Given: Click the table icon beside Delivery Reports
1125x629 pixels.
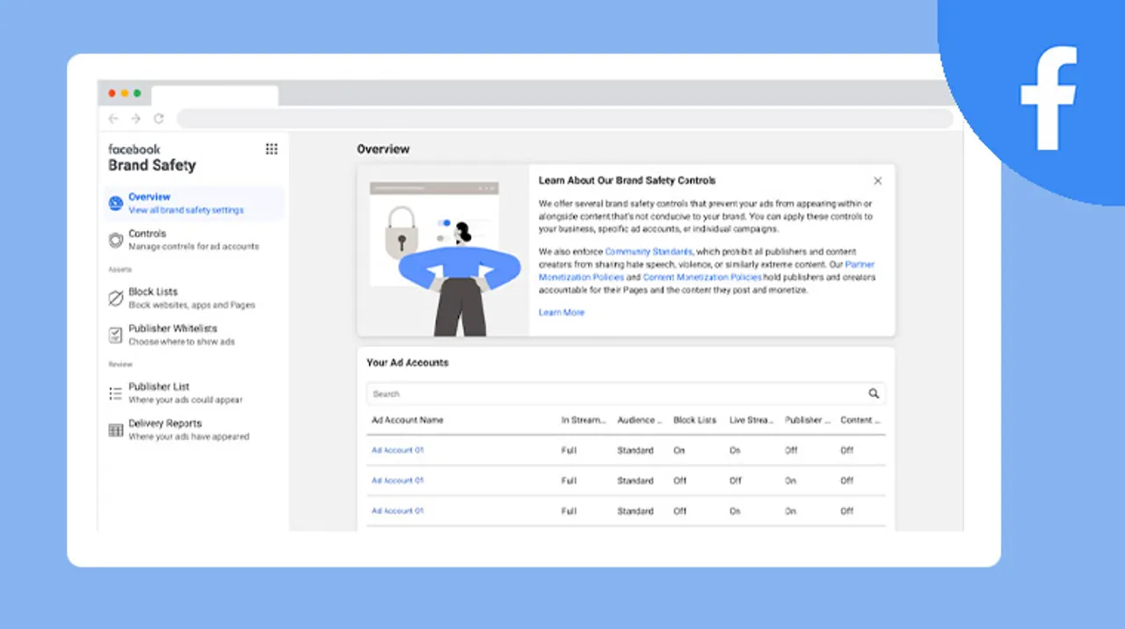Looking at the screenshot, I should [x=116, y=430].
